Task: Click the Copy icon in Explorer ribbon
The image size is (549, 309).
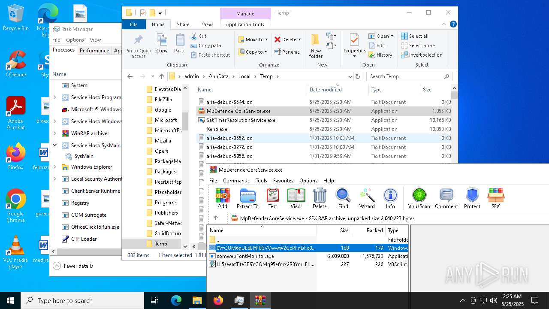Action: pyautogui.click(x=162, y=44)
